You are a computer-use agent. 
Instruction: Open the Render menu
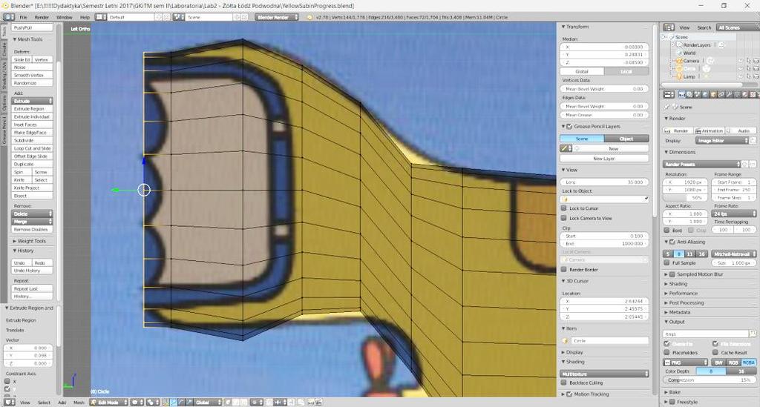pos(42,17)
